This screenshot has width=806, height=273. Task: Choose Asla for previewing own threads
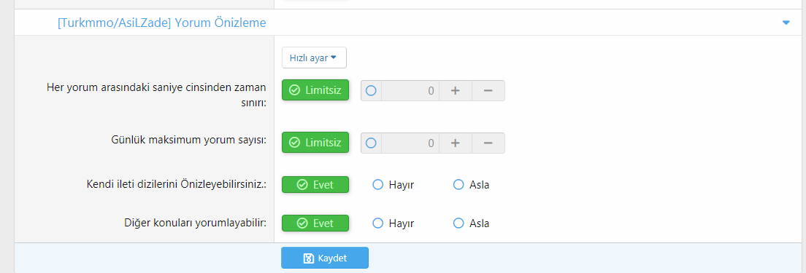pyautogui.click(x=472, y=184)
